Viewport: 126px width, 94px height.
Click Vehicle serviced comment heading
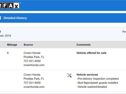click(x=87, y=74)
